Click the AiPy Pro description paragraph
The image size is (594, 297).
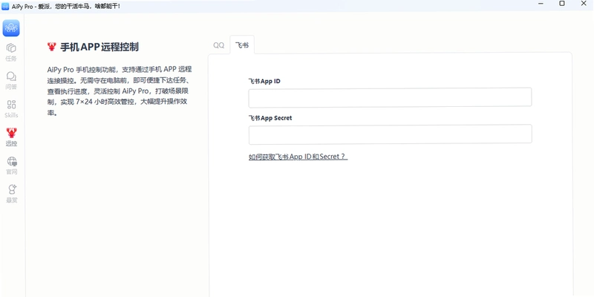click(120, 91)
